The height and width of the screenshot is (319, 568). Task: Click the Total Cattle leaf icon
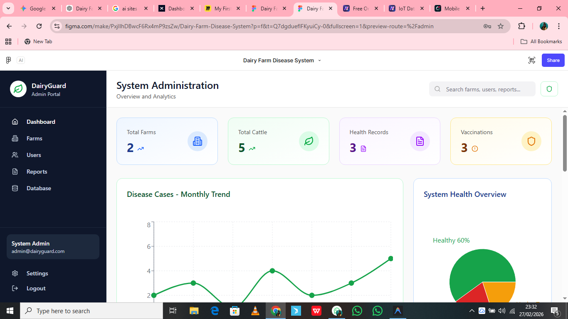tap(309, 141)
